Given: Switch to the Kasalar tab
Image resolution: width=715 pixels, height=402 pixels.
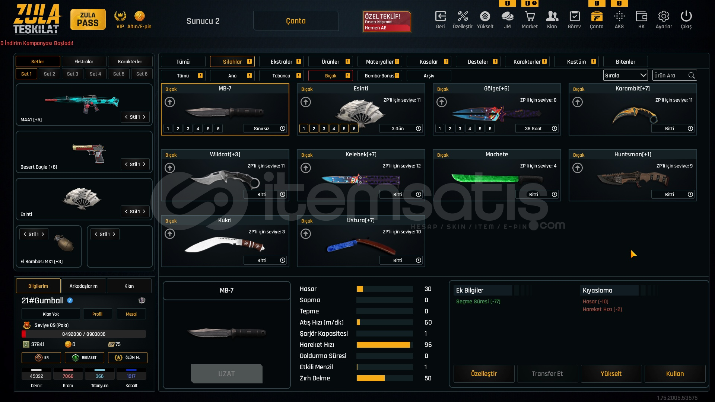Looking at the screenshot, I should tap(429, 62).
